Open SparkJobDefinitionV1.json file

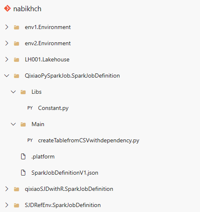point(65,173)
